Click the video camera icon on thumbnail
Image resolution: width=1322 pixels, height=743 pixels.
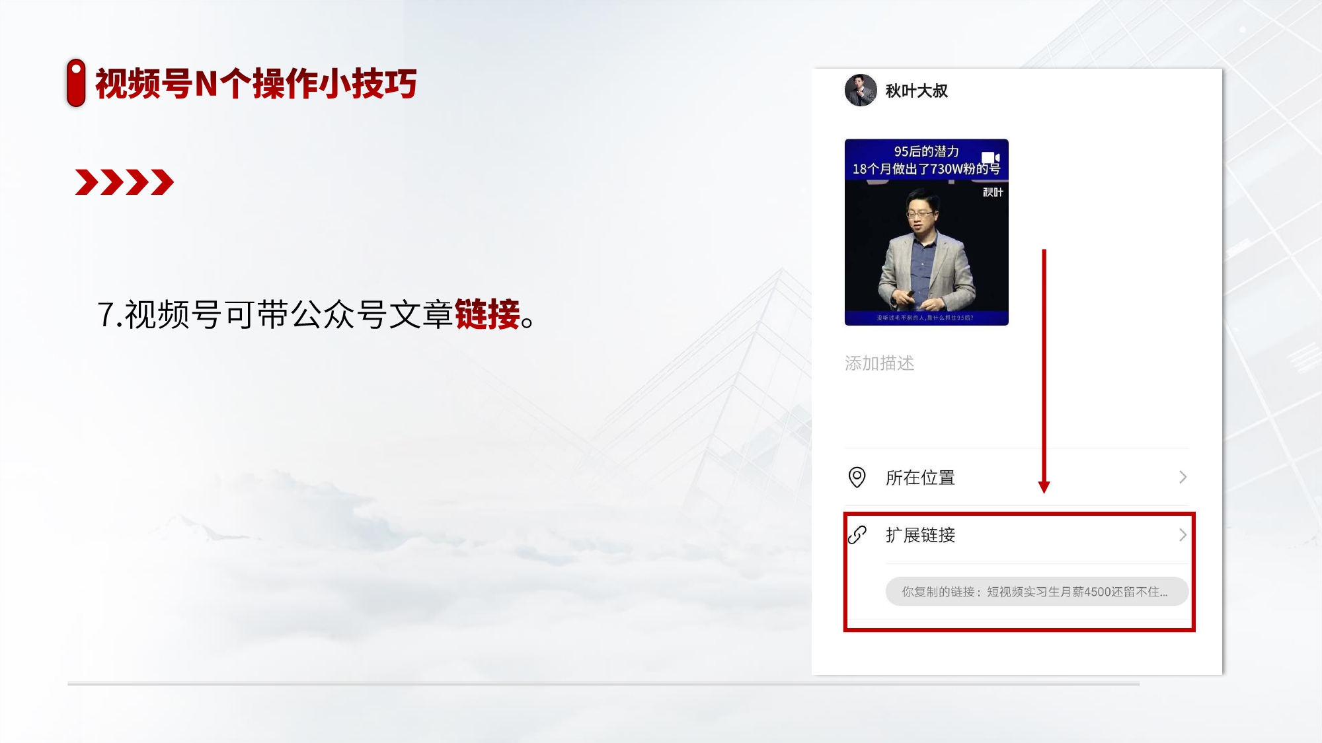click(990, 157)
